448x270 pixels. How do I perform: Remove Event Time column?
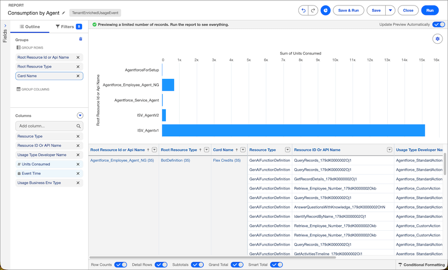[x=78, y=173]
